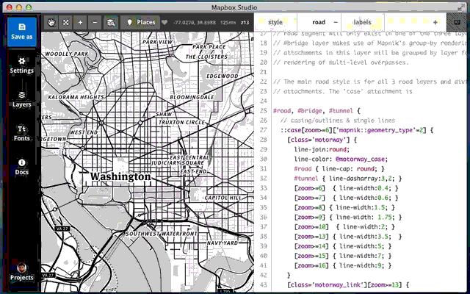Click the THE CLOISTERS map label
The height and width of the screenshot is (294, 470).
pos(206,57)
